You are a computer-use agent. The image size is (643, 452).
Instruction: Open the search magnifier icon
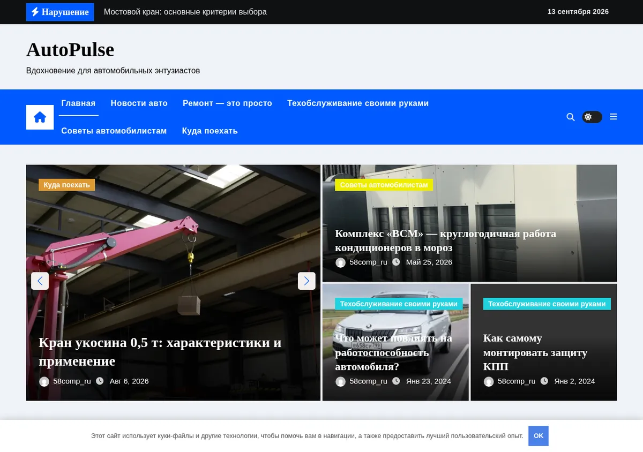pyautogui.click(x=571, y=117)
